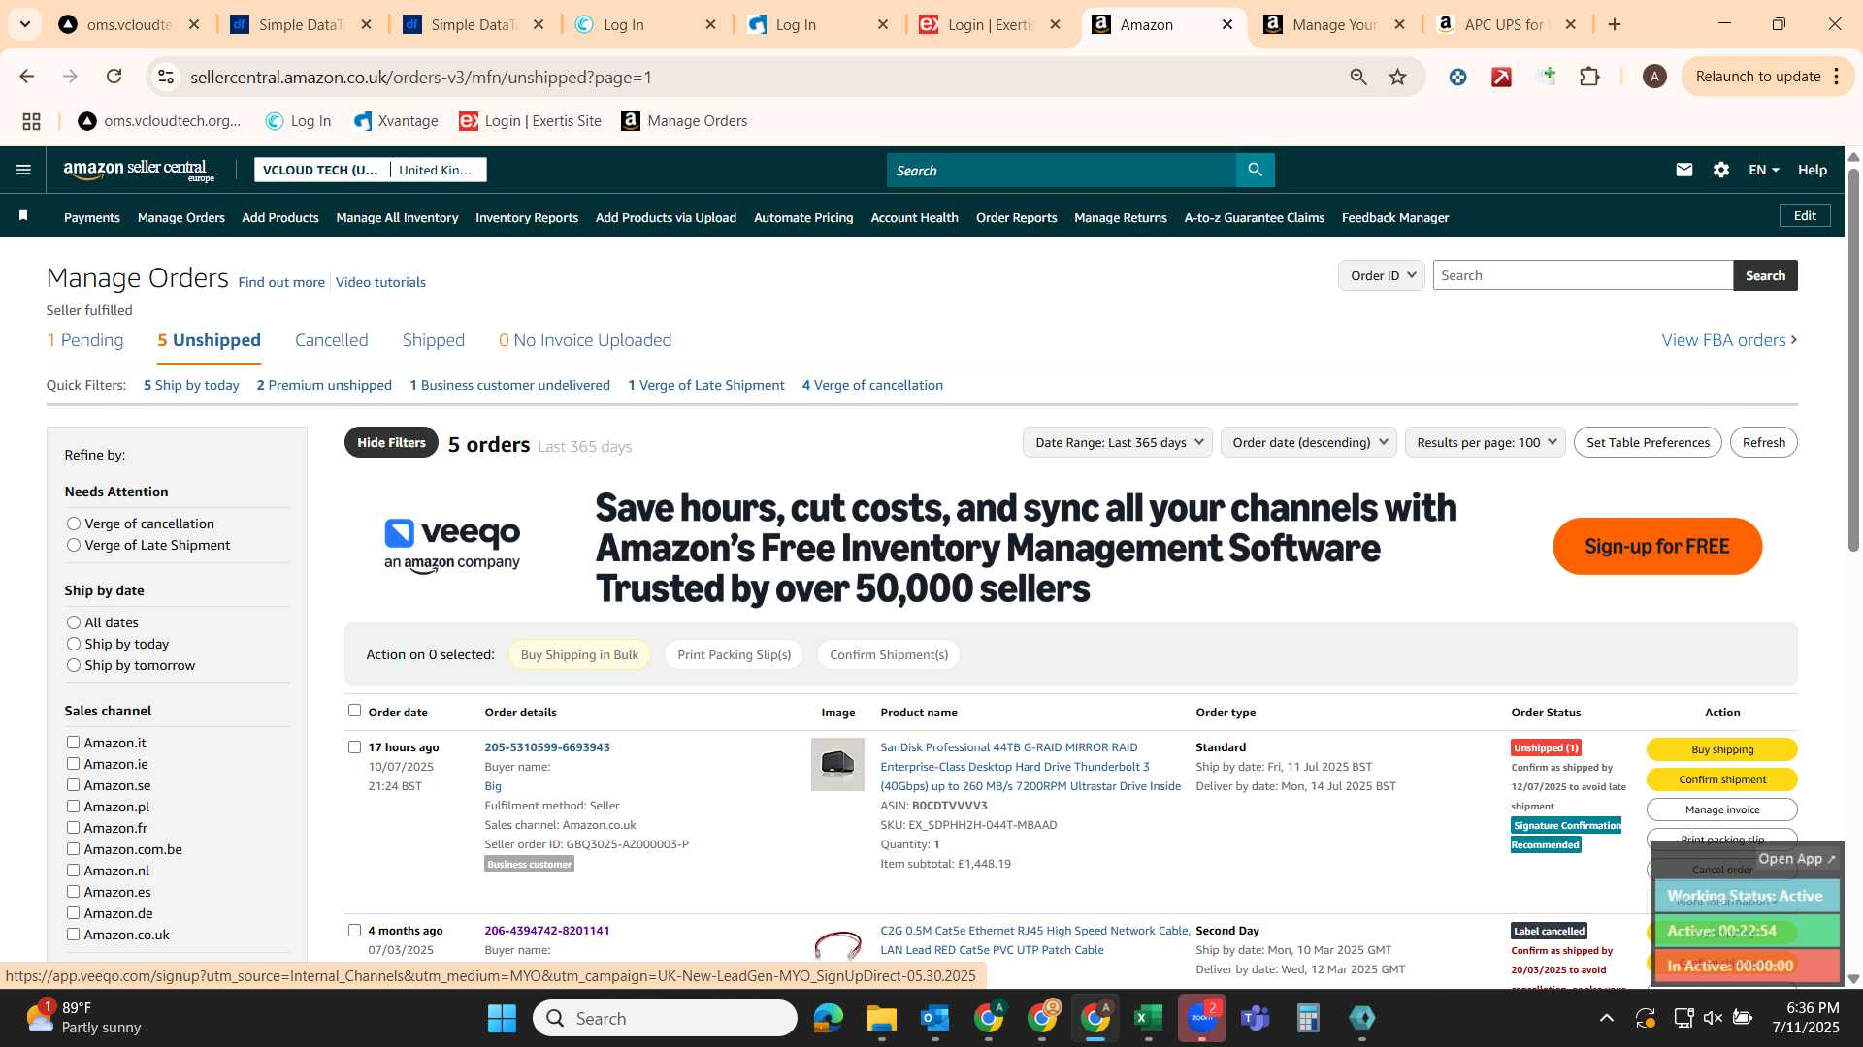Viewport: 1863px width, 1047px height.
Task: Open the settings gear in Seller Central
Action: [x=1720, y=170]
